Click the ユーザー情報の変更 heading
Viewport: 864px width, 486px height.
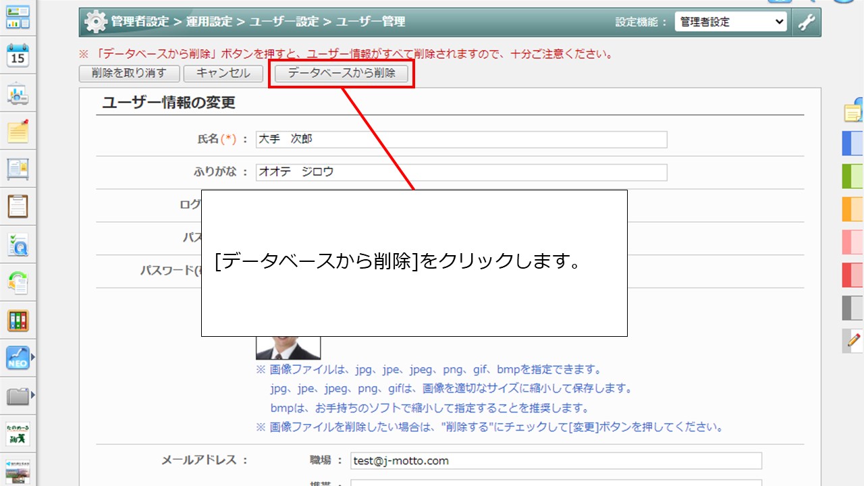tap(169, 103)
